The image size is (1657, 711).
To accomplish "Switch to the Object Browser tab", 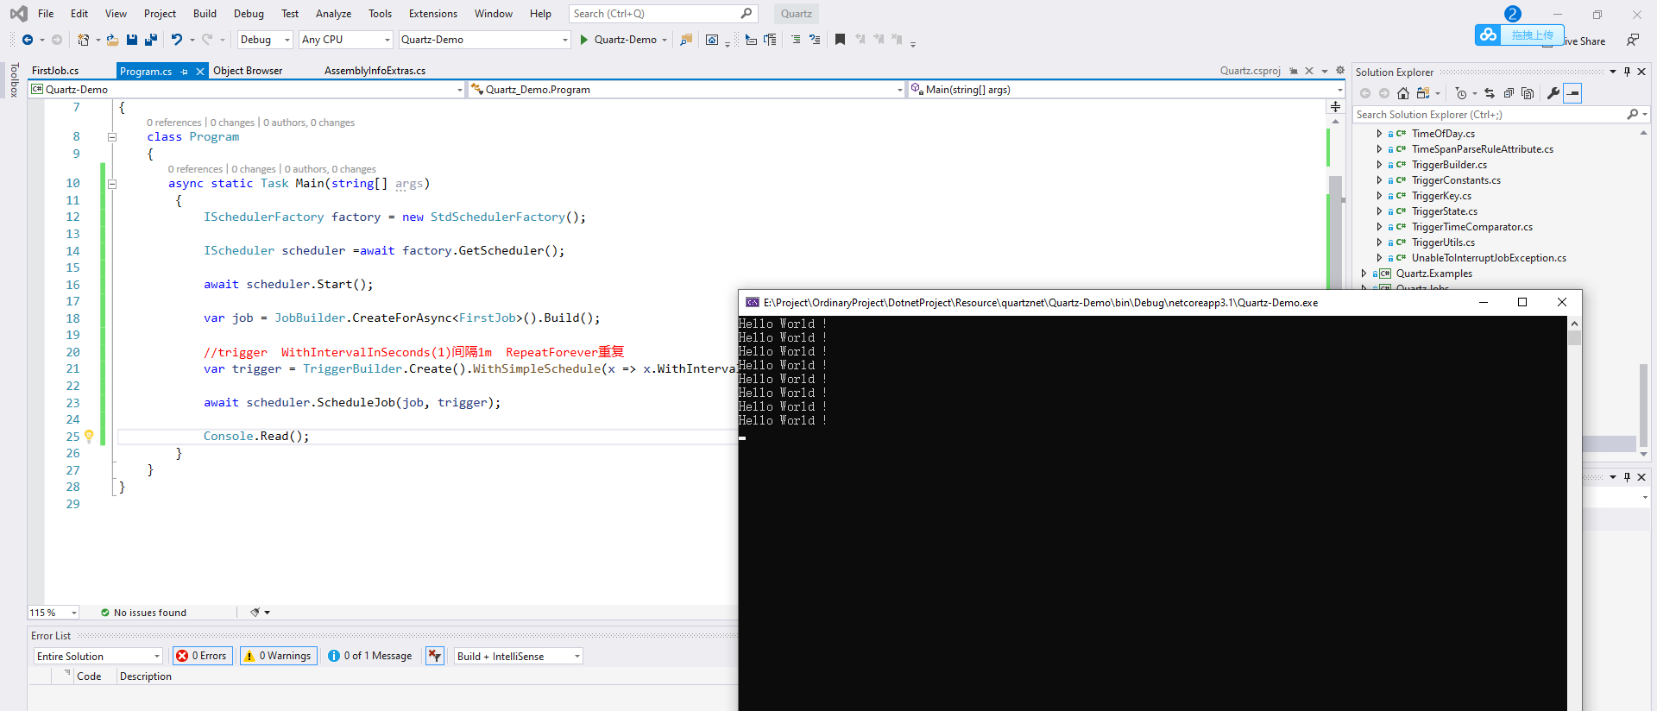I will pos(248,71).
